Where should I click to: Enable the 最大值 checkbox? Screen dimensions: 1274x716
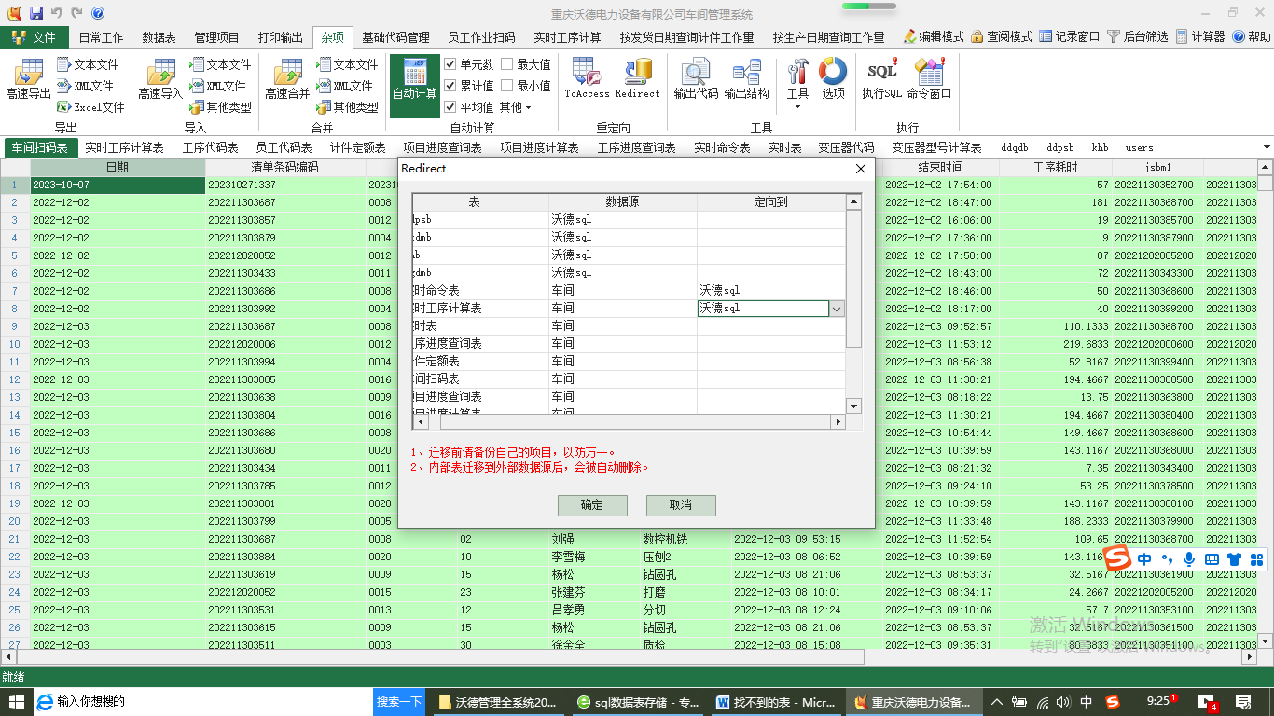[x=507, y=64]
